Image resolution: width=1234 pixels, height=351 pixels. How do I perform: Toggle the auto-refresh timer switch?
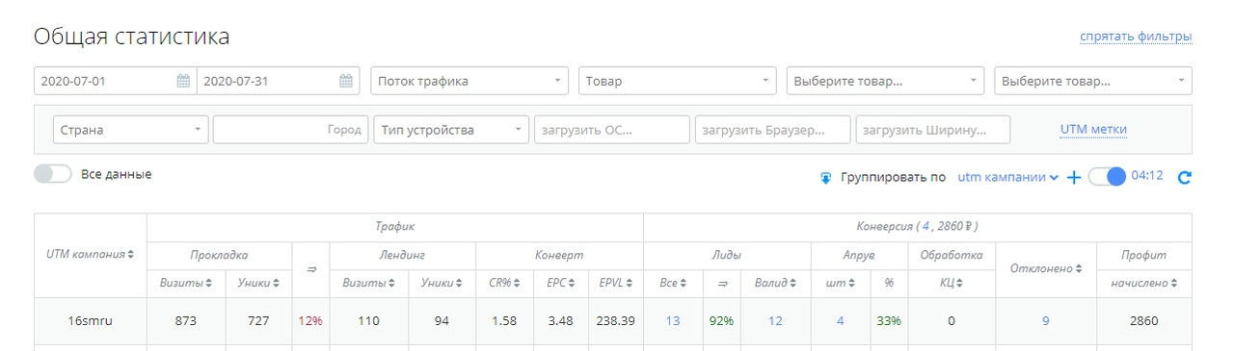1108,178
